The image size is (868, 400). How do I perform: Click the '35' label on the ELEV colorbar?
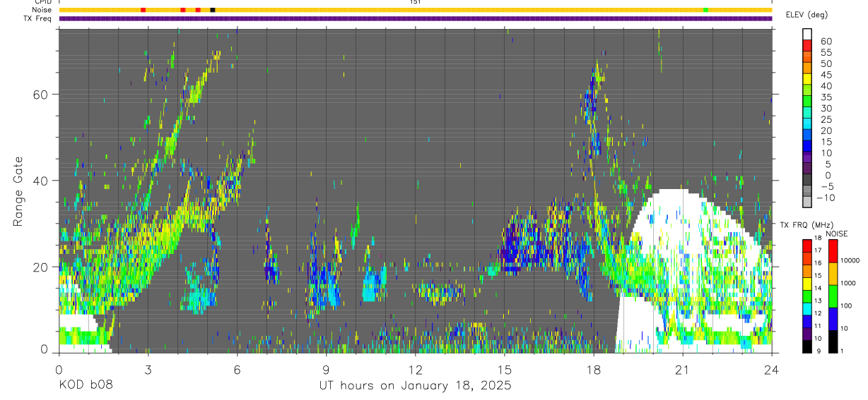pos(826,97)
